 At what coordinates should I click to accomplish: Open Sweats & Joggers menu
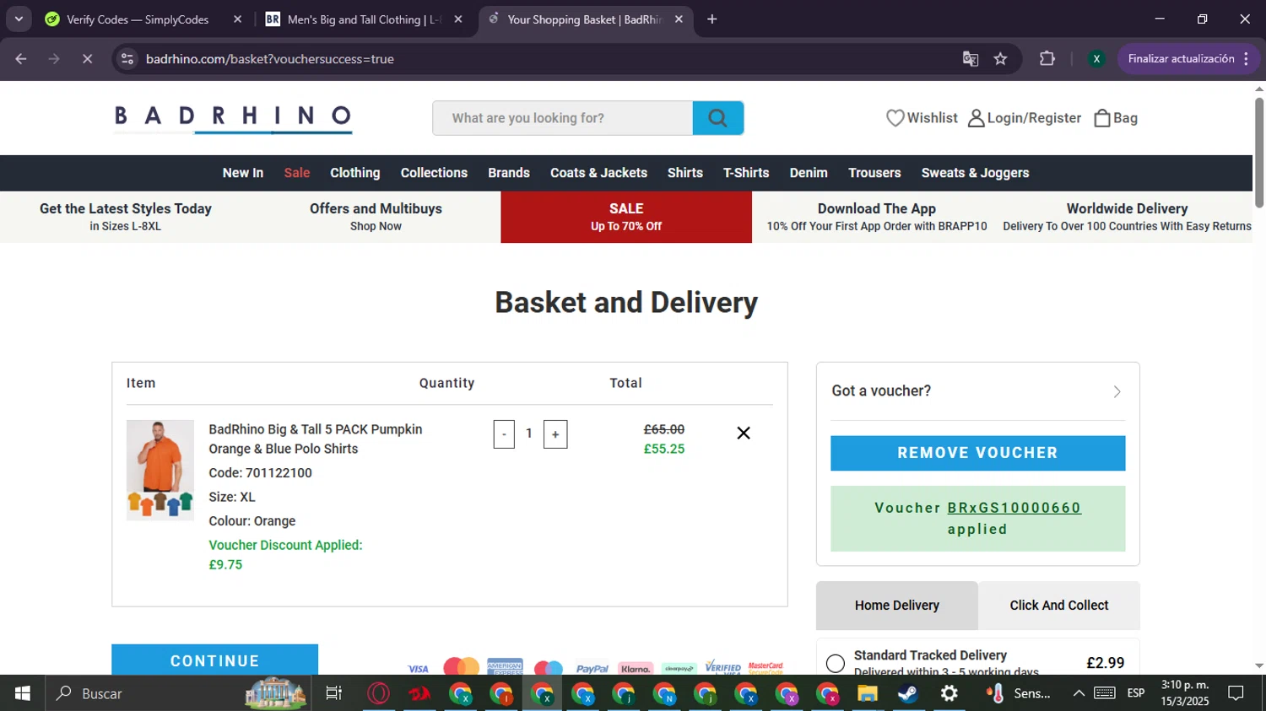(976, 173)
